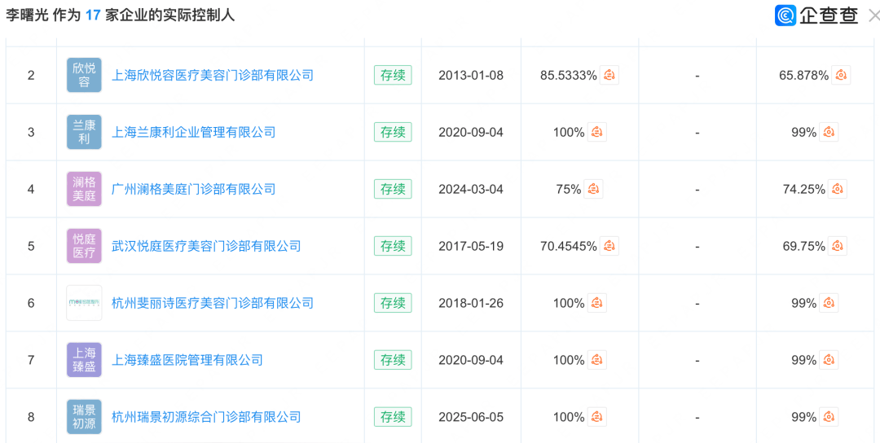The image size is (880, 443).
Task: Click the date 2024-03-04
Action: tap(471, 189)
